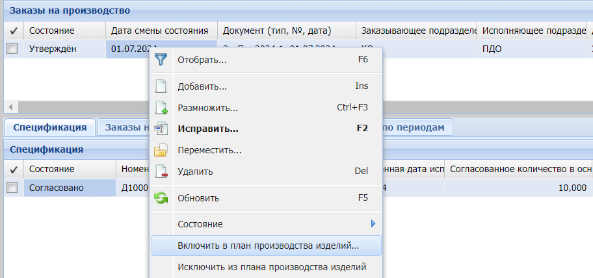The width and height of the screenshot is (593, 278).
Task: Click the delete page icon beside Удалить
Action: pos(161,171)
